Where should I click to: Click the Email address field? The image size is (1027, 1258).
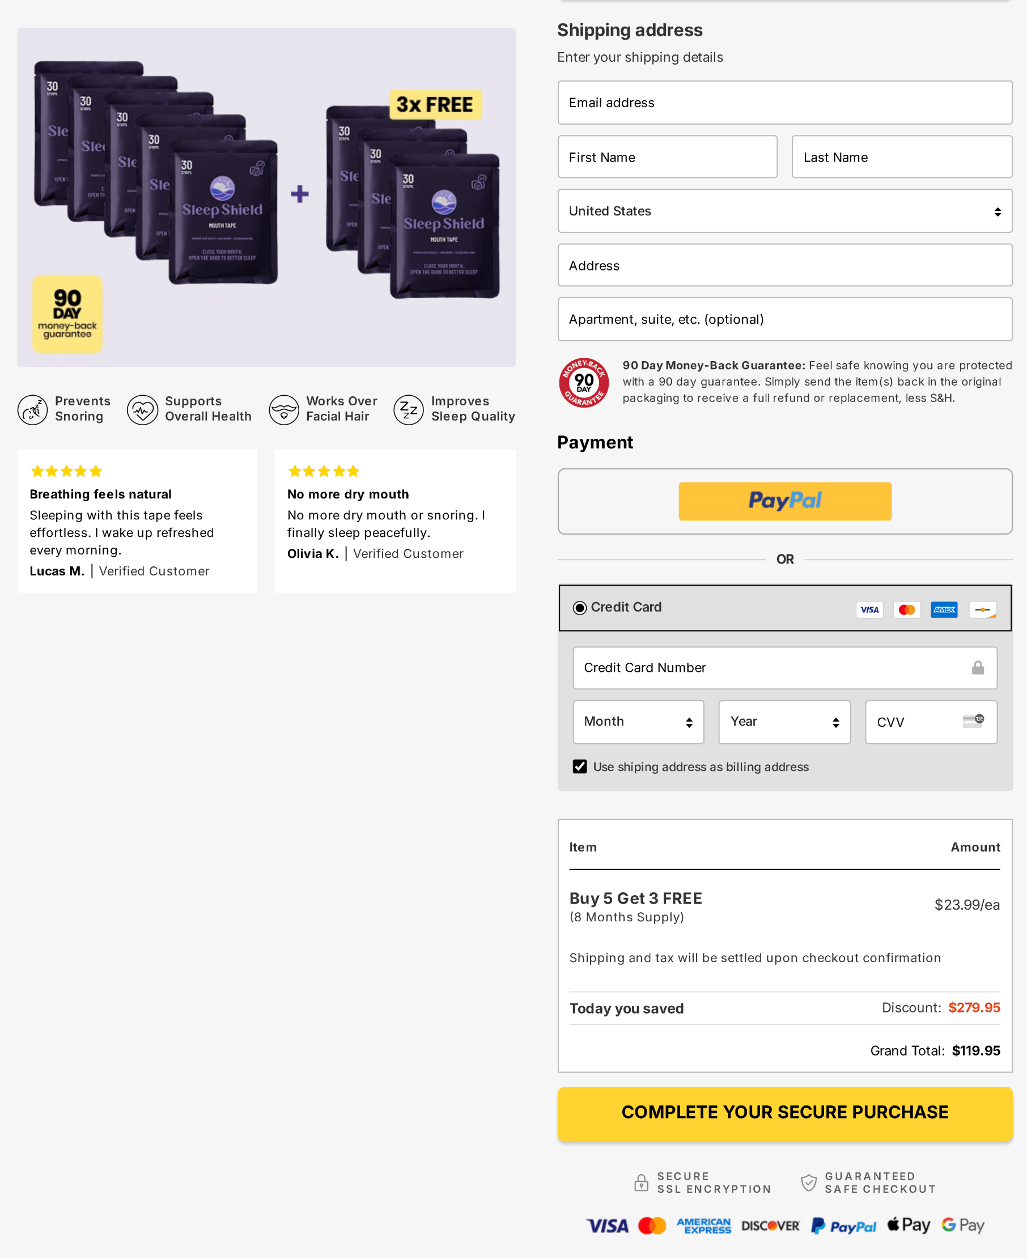785,103
